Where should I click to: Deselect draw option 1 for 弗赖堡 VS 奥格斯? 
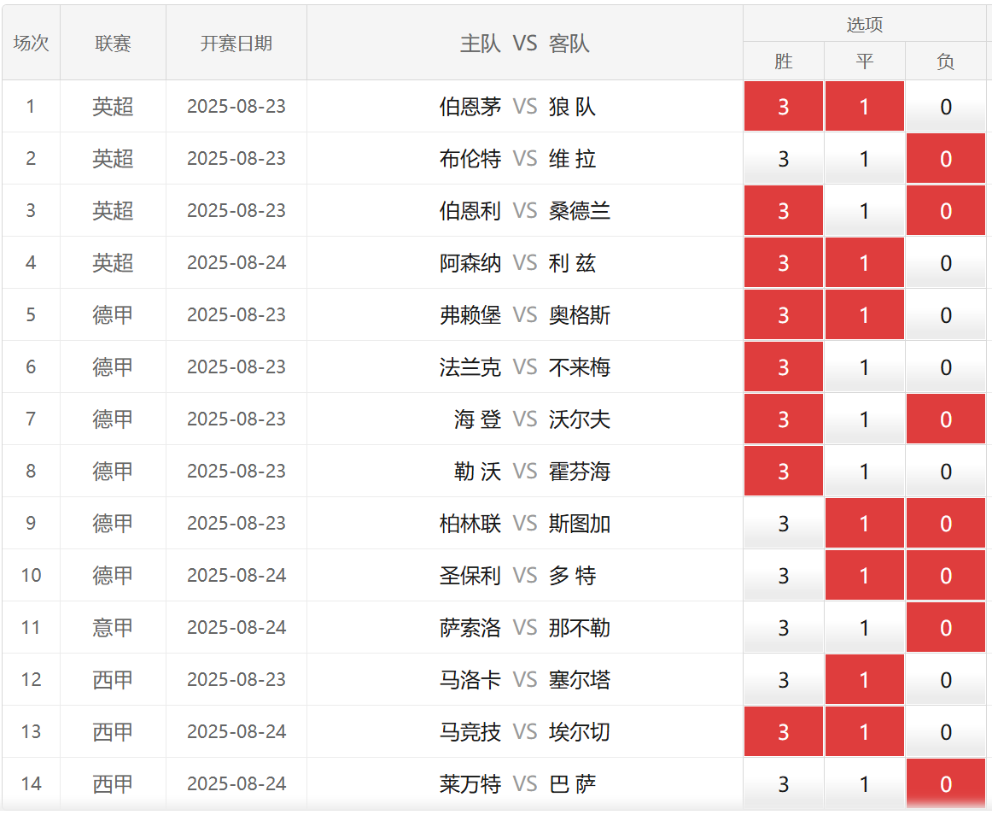[x=864, y=314]
